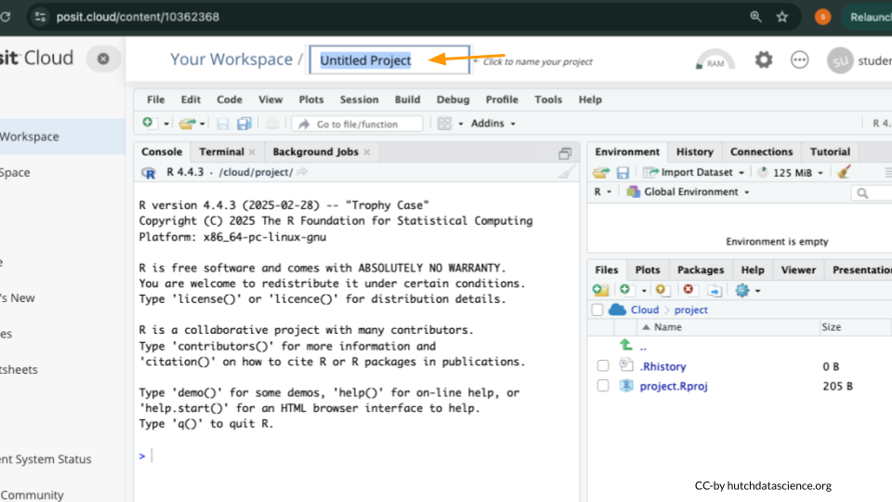Check the project.Rproj file checkbox
This screenshot has height=502, width=892.
(x=603, y=386)
